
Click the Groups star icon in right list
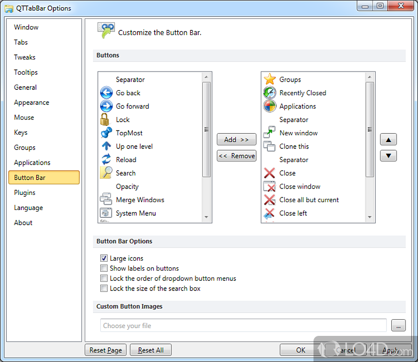click(x=270, y=79)
